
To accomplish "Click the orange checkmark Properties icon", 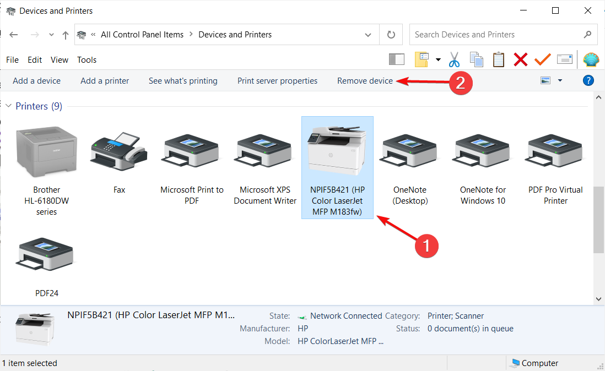I will pyautogui.click(x=543, y=59).
